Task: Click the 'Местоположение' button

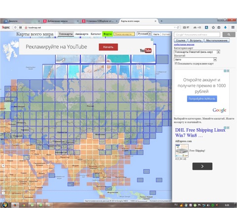Action: click(217, 41)
